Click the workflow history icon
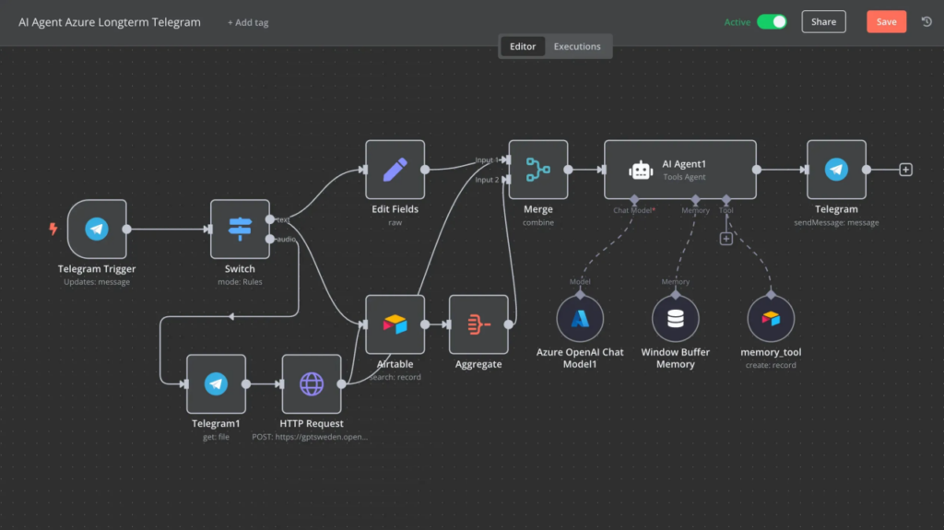The width and height of the screenshot is (944, 530). click(926, 22)
